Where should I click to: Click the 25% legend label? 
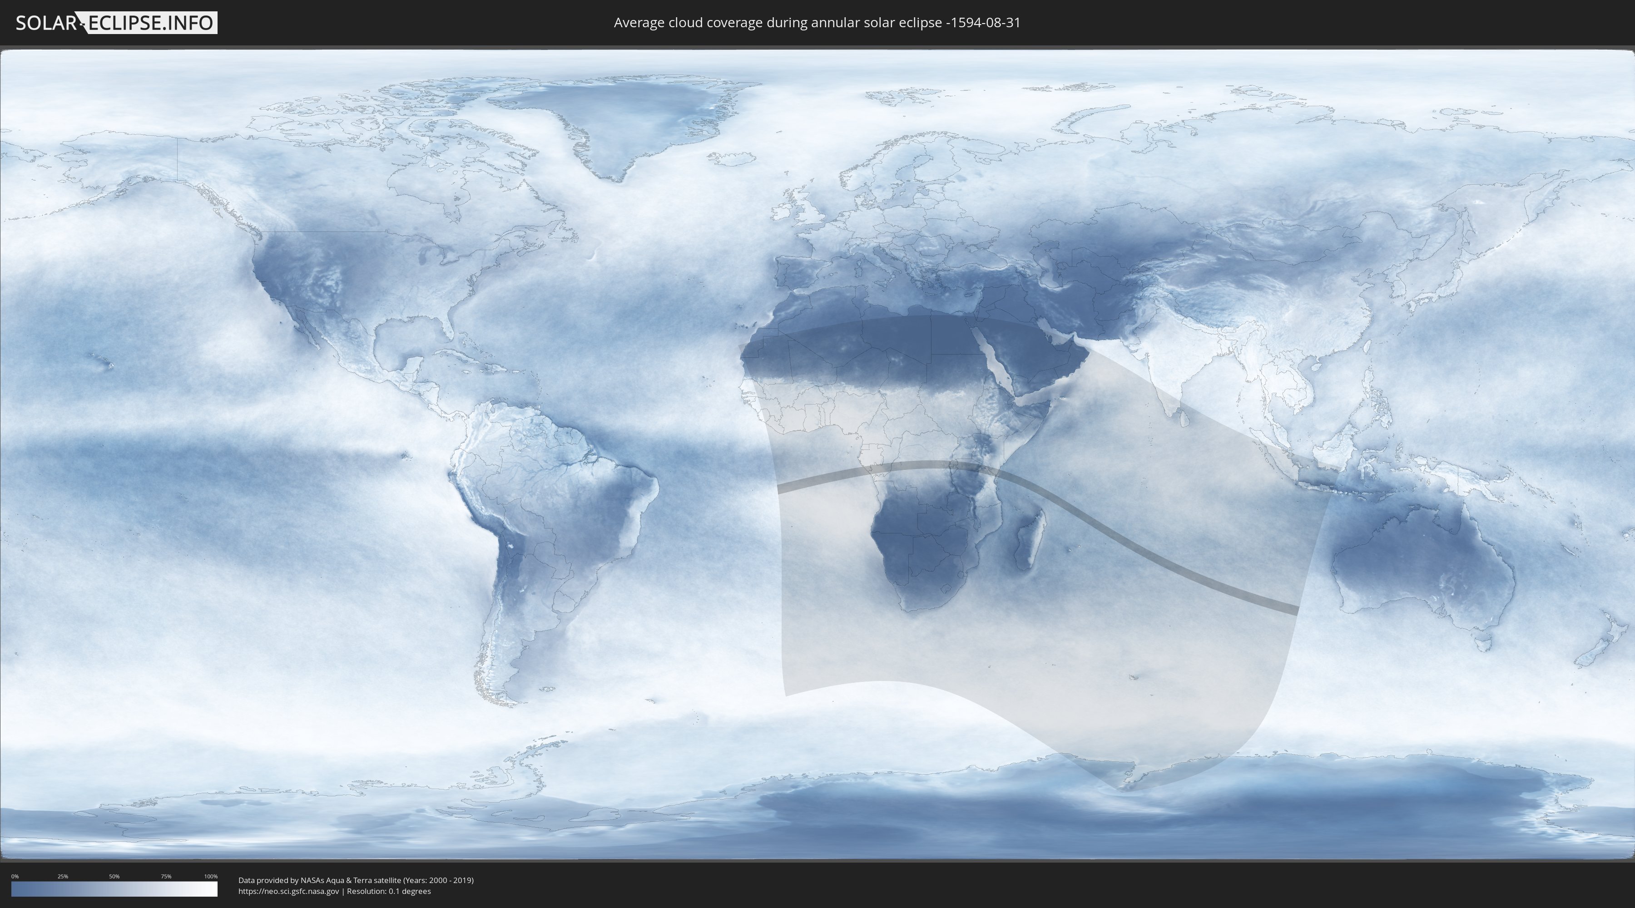63,876
